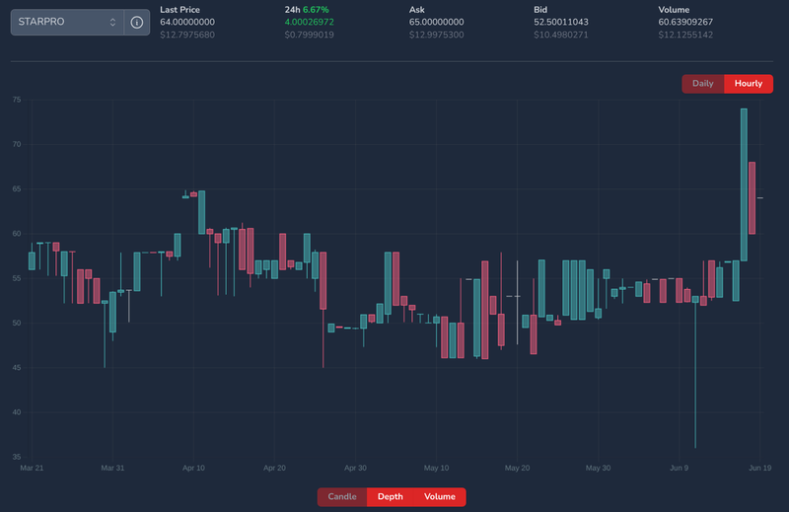Click the Mar 21 date axis label
The image size is (789, 512).
(x=32, y=468)
